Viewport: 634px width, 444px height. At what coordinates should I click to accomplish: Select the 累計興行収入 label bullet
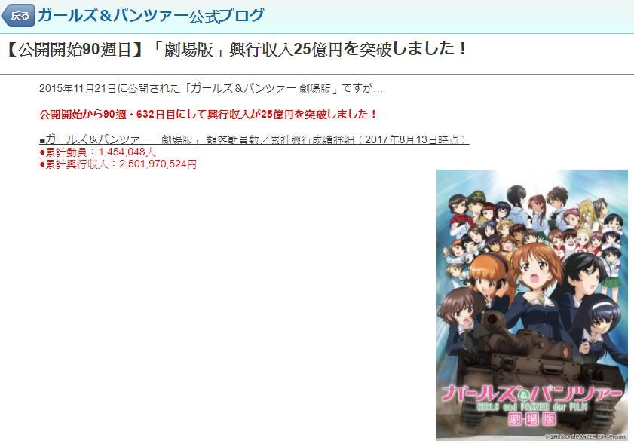pos(74,164)
